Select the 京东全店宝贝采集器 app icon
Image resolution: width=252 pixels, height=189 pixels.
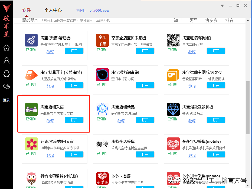(x=102, y=40)
